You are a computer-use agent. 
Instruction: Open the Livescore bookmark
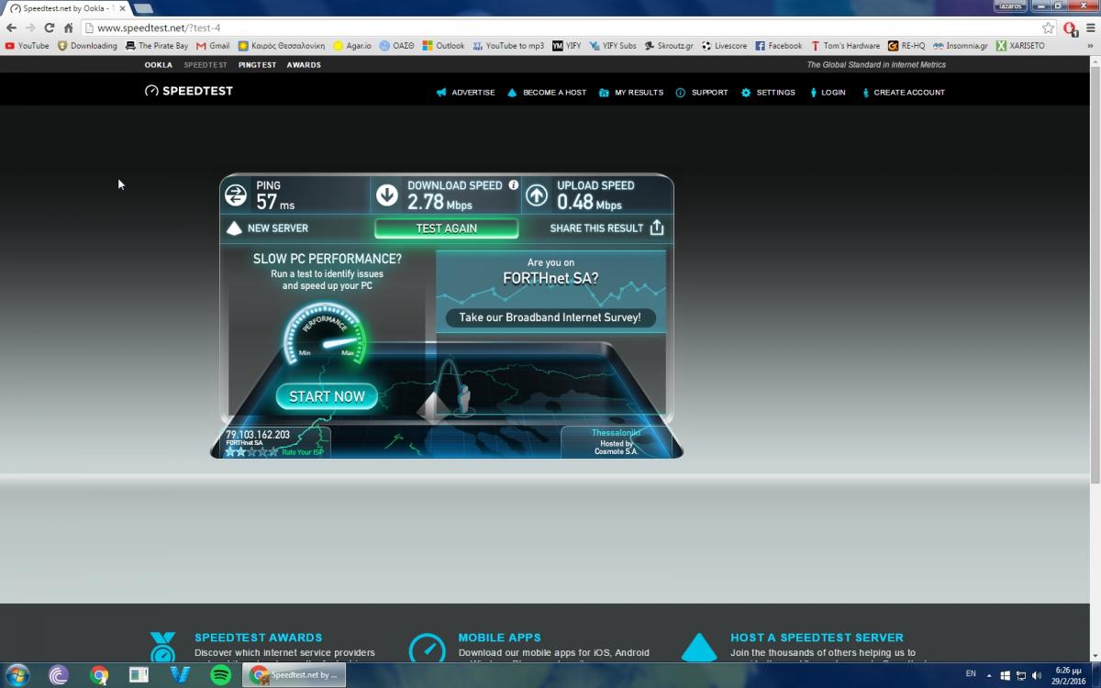[724, 46]
